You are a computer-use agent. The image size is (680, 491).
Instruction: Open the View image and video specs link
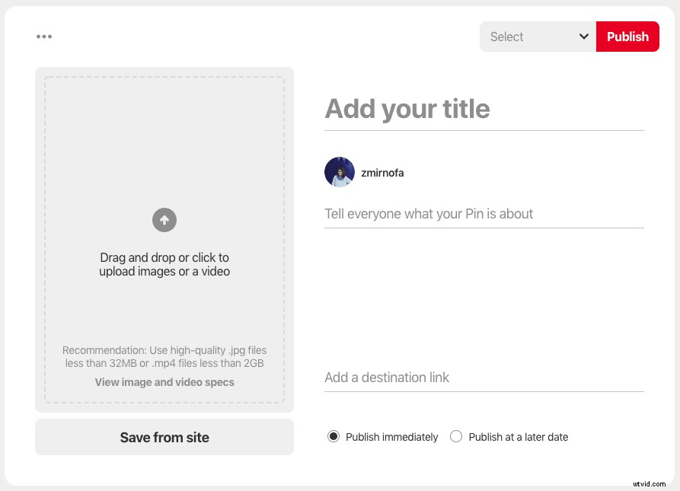164,381
